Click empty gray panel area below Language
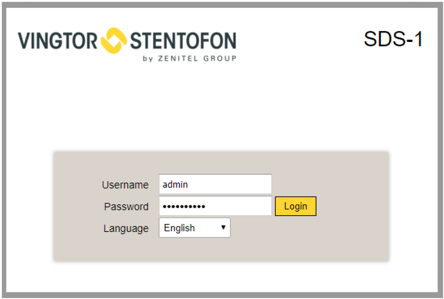Screen dimensions: 444x299 tap(210, 250)
